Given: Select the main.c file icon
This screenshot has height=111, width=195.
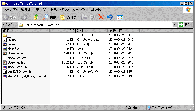Looking at the screenshot, I should [x=5, y=40].
